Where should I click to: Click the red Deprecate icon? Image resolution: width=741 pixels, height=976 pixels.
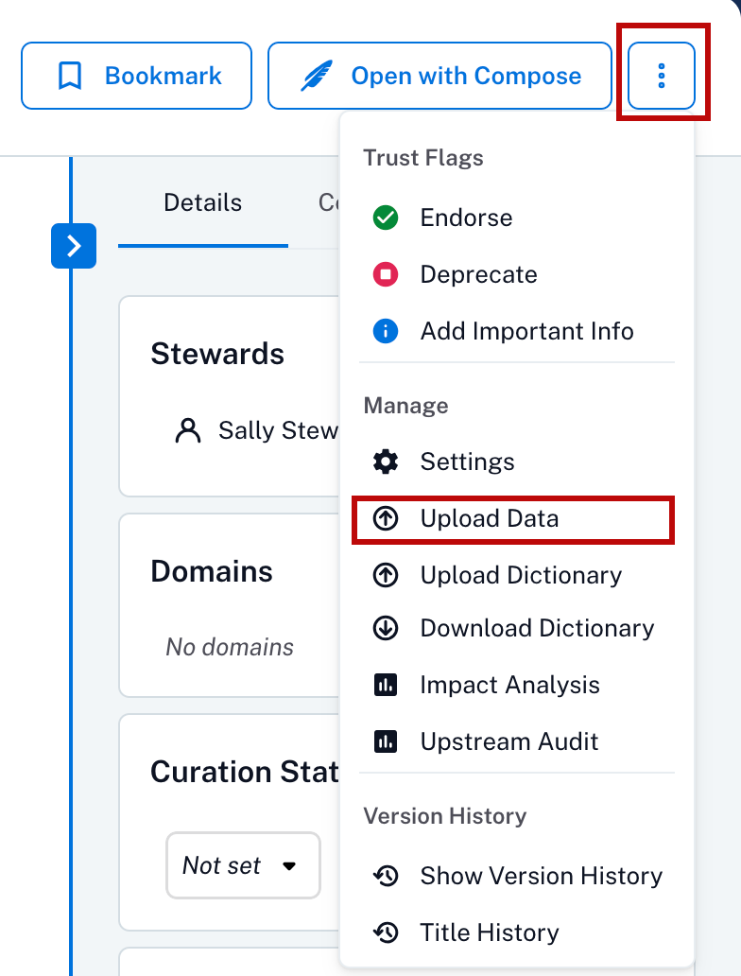tap(385, 274)
